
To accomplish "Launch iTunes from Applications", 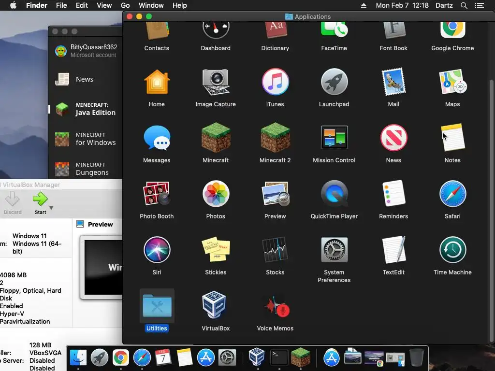I will tap(275, 82).
